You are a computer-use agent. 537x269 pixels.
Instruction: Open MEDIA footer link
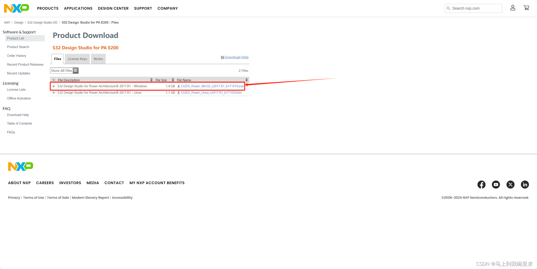point(93,183)
